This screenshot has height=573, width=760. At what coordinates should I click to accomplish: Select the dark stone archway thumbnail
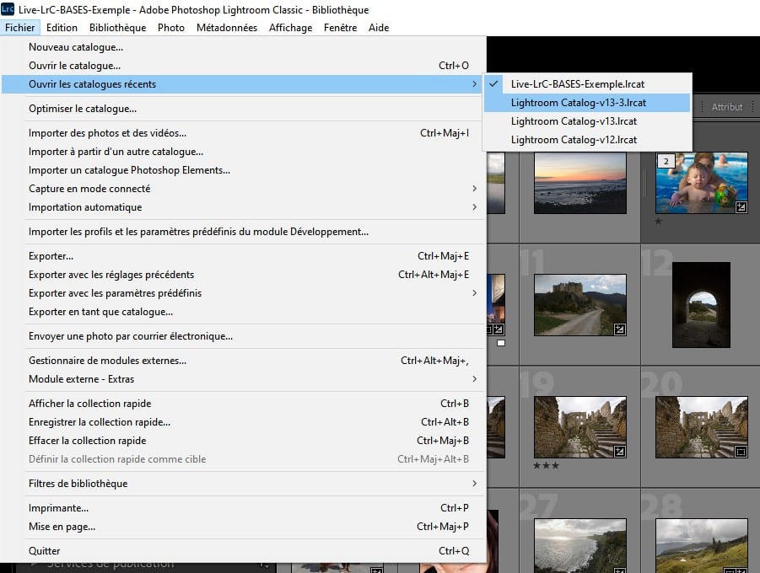tap(701, 305)
